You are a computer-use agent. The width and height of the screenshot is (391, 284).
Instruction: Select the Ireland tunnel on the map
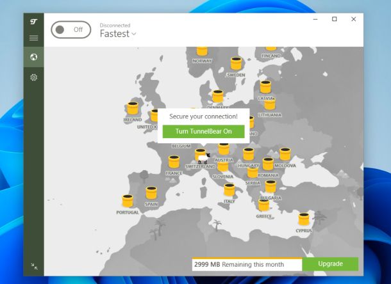click(x=133, y=108)
